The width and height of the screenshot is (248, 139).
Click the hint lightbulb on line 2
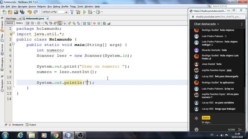pyautogui.click(x=11, y=34)
